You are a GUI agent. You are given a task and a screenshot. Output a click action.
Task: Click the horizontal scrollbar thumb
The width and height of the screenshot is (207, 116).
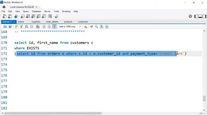(53, 113)
